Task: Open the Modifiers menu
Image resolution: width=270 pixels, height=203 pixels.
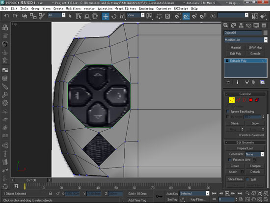Action: 73,9
